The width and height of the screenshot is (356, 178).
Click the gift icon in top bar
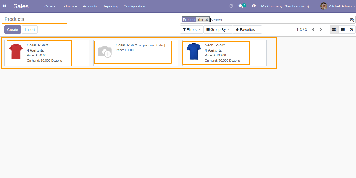click(x=254, y=6)
